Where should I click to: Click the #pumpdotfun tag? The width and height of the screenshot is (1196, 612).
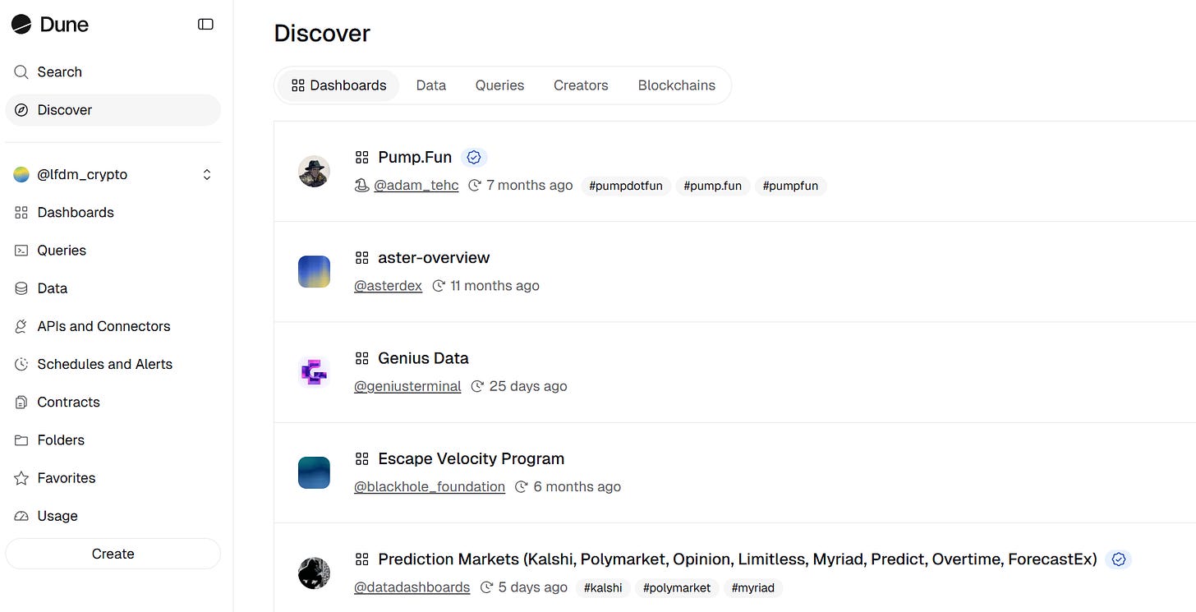click(627, 186)
